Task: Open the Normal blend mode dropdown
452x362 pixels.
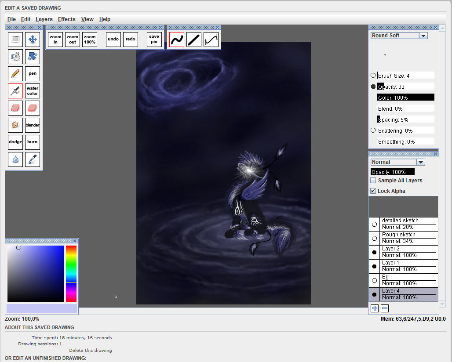Action: (x=421, y=162)
